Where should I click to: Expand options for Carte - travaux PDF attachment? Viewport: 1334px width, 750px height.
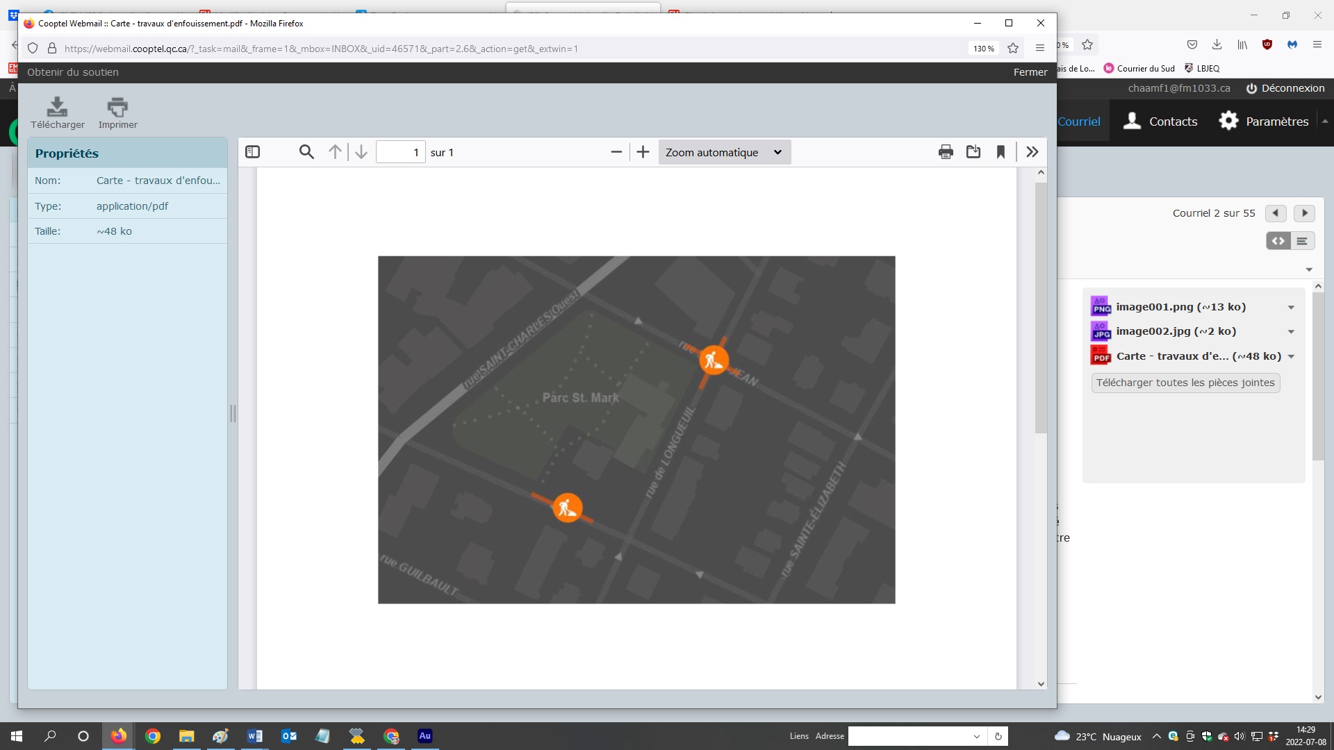click(1291, 357)
